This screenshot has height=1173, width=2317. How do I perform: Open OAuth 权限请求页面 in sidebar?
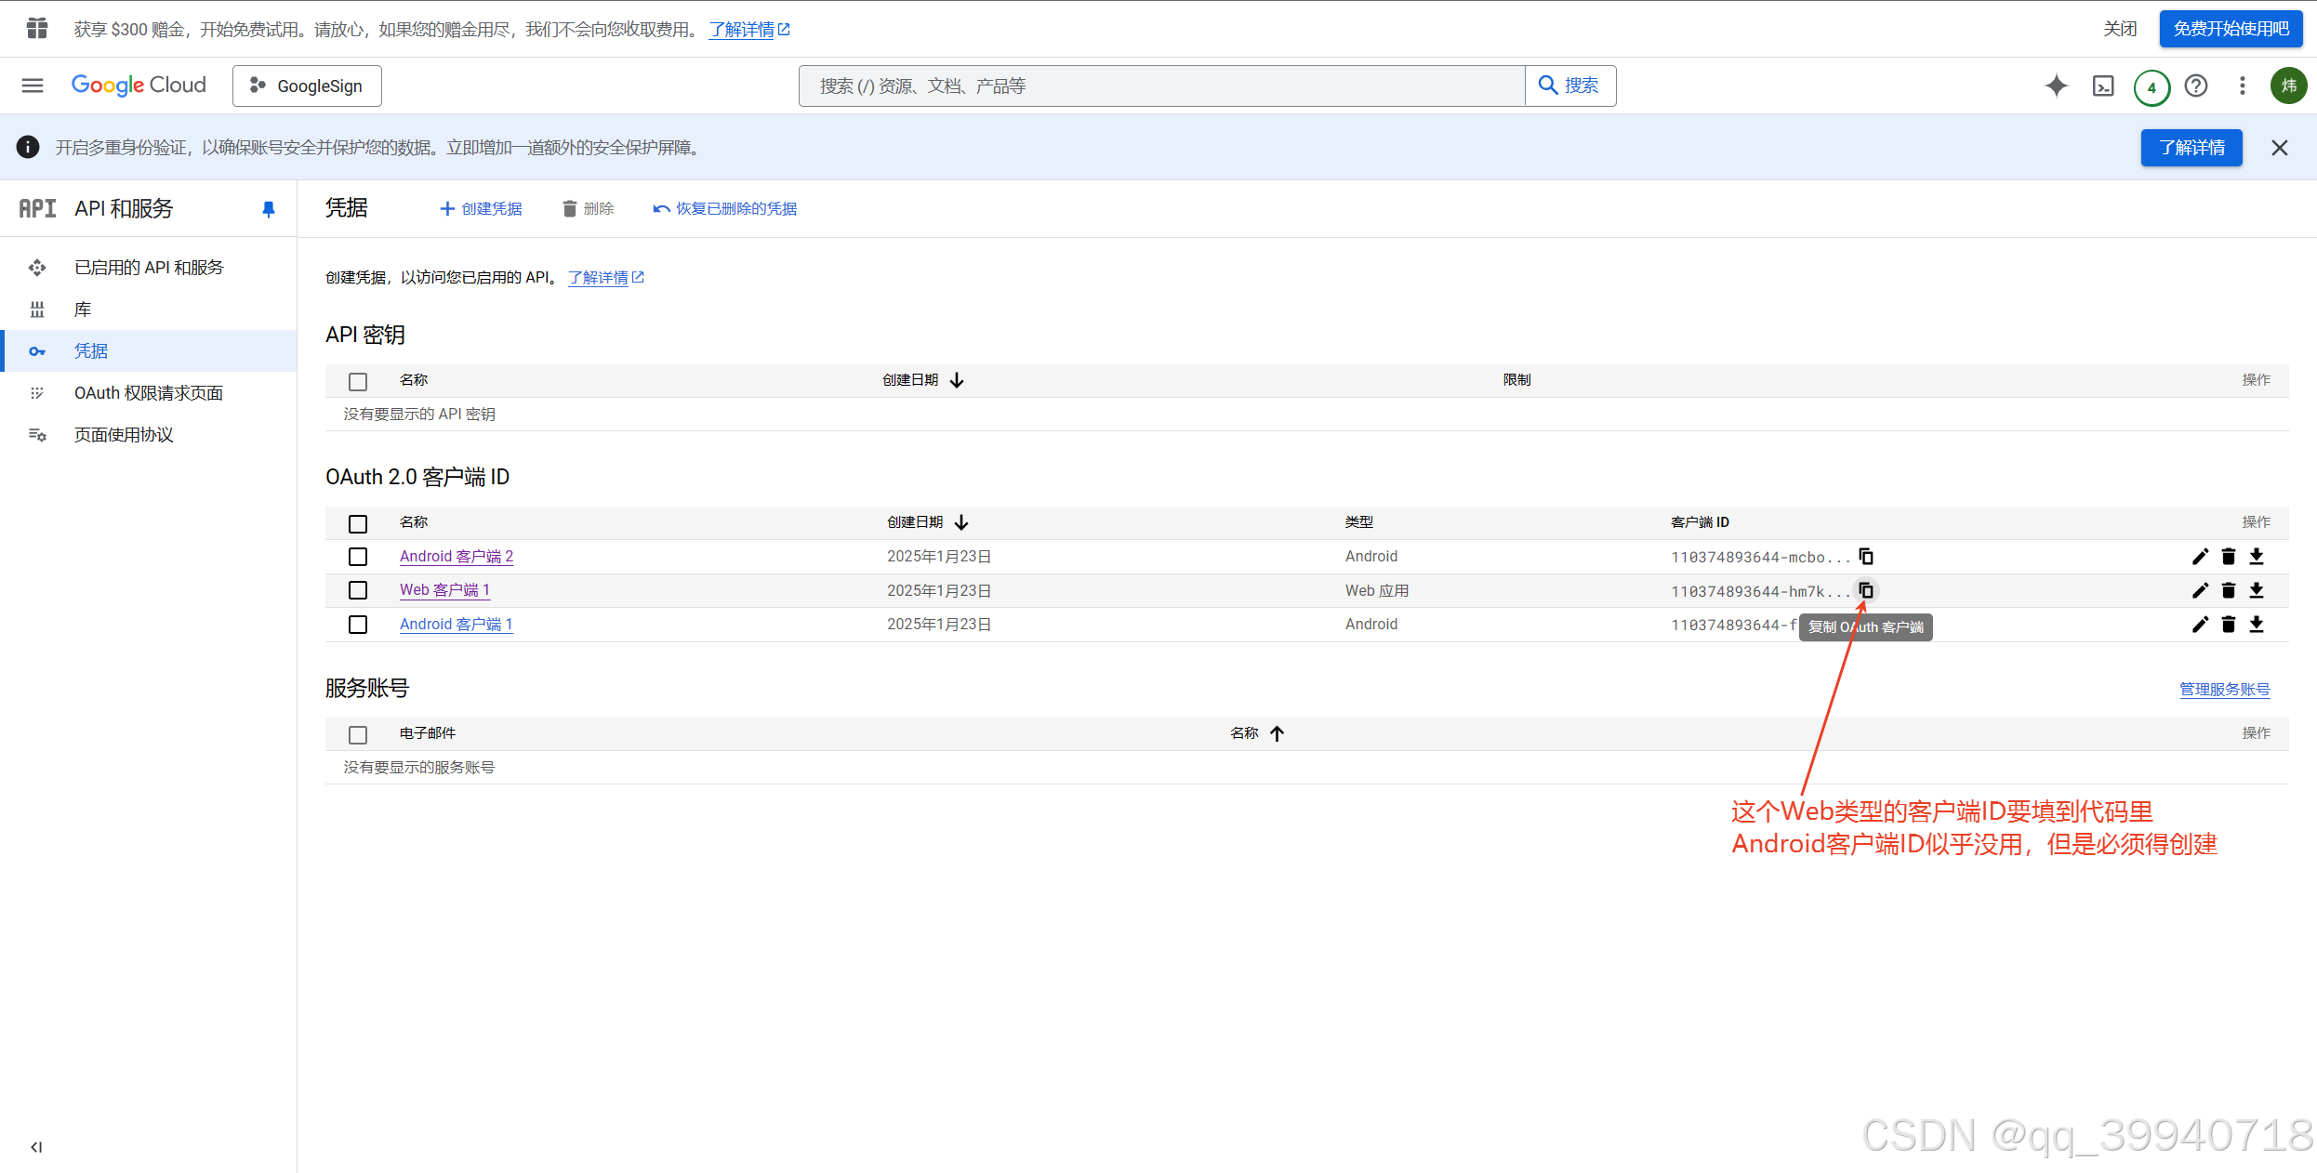pyautogui.click(x=149, y=393)
